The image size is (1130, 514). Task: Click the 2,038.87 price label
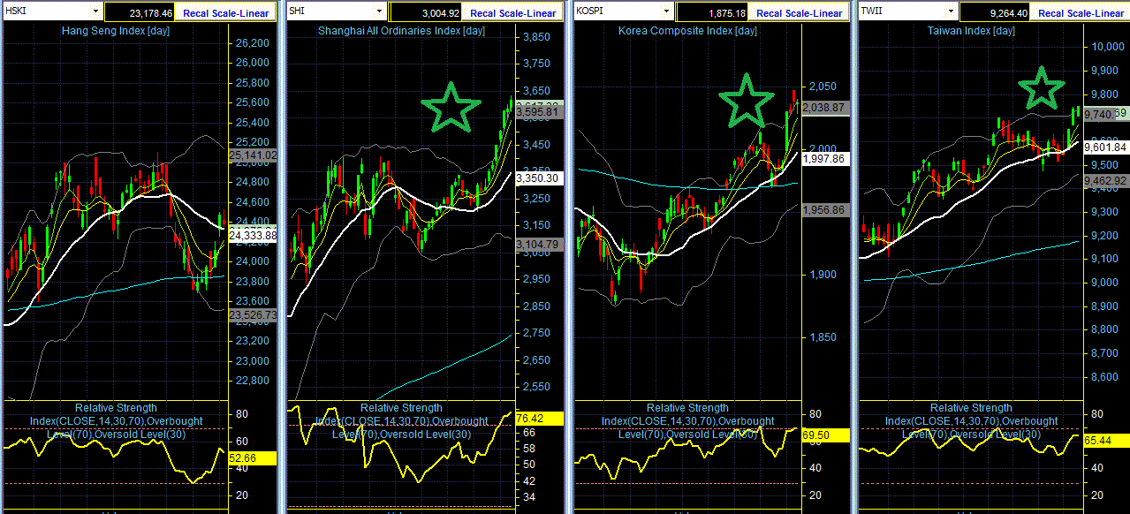pyautogui.click(x=826, y=107)
